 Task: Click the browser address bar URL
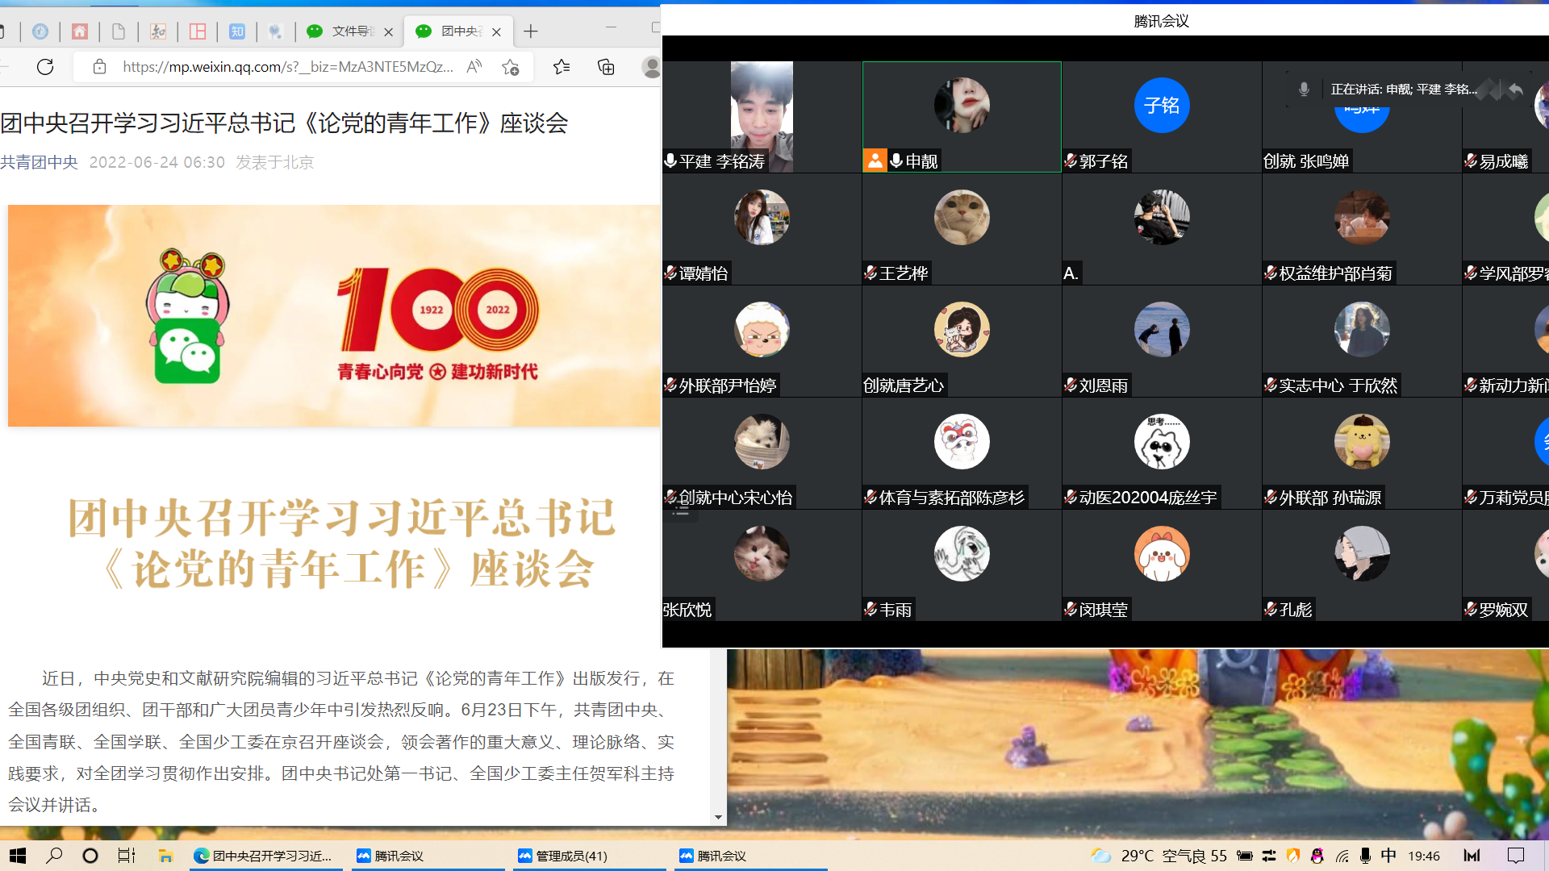click(x=287, y=67)
